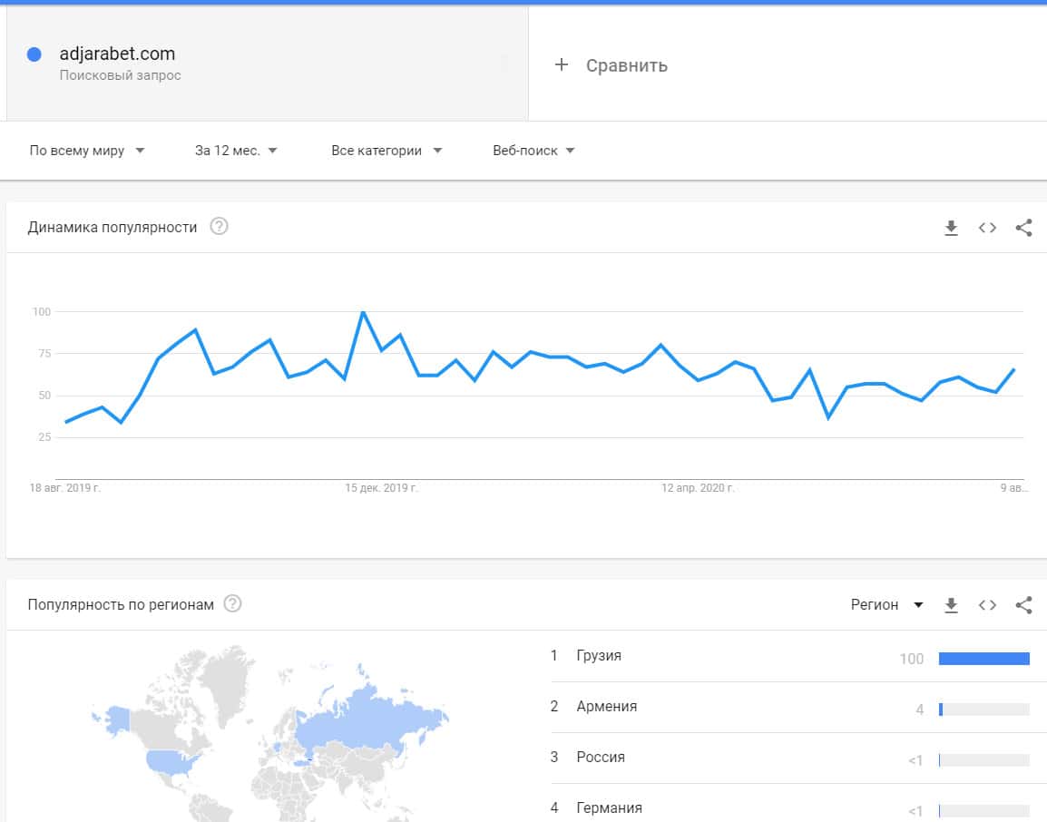The height and width of the screenshot is (822, 1047).
Task: Share the Динамика популярности chart
Action: coord(1023,228)
